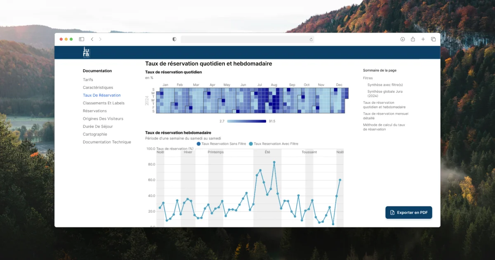The height and width of the screenshot is (260, 495).
Task: Click the Safari address bar
Action: pyautogui.click(x=247, y=39)
